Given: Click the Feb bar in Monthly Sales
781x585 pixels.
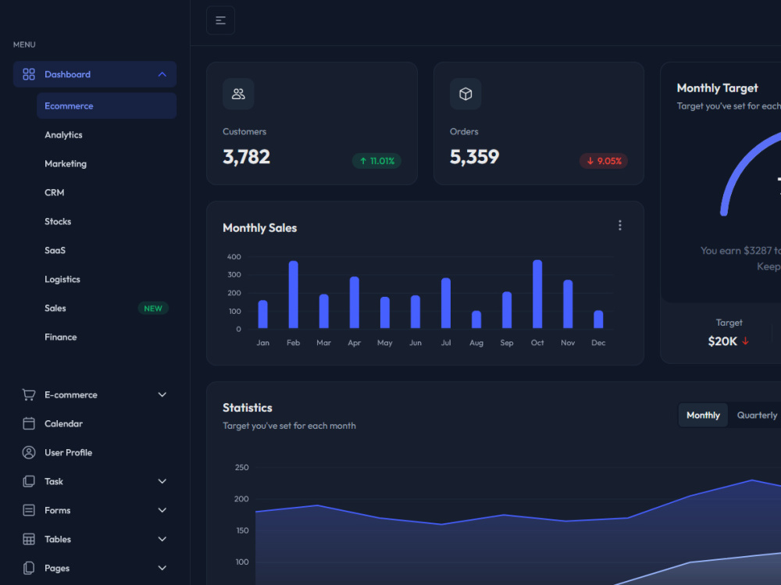Looking at the screenshot, I should pyautogui.click(x=294, y=294).
